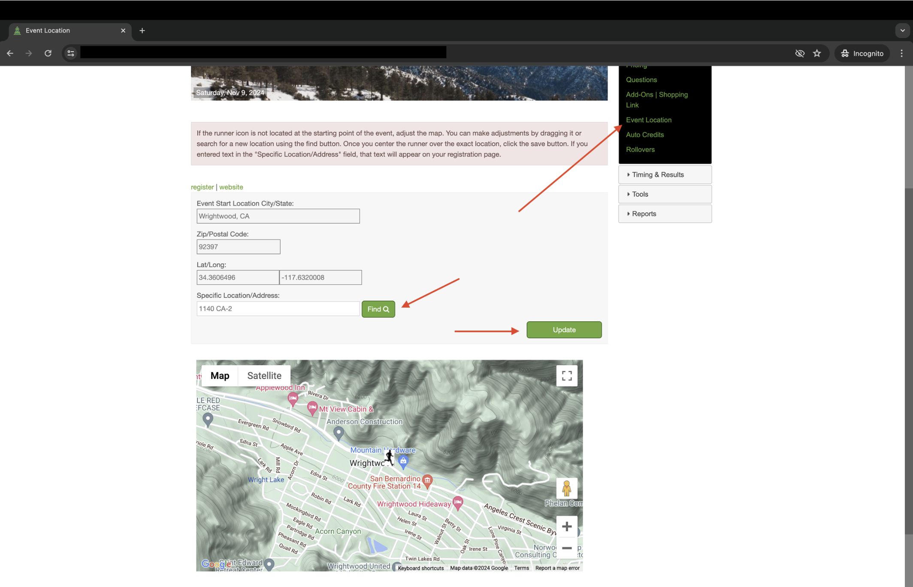This screenshot has height=587, width=913.
Task: Click the browser forward arrow
Action: (x=29, y=53)
